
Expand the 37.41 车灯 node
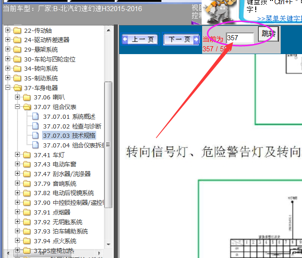click(17, 154)
